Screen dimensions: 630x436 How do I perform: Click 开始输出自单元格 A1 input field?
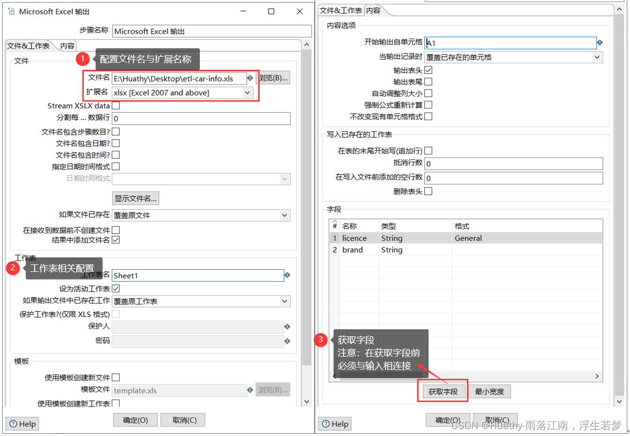(x=510, y=43)
